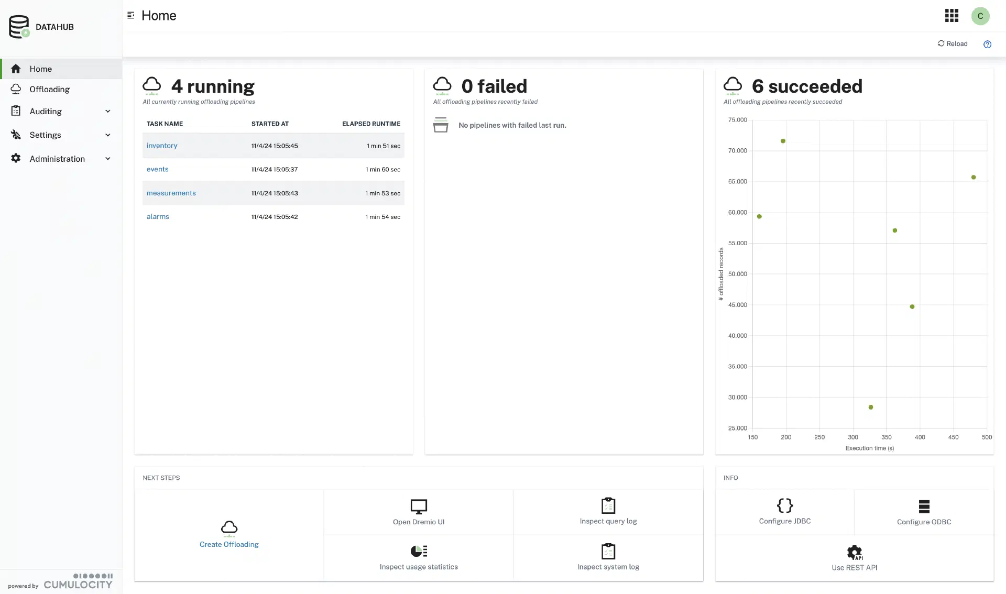Expand the Auditing menu chevron
The image size is (1006, 594).
click(108, 111)
